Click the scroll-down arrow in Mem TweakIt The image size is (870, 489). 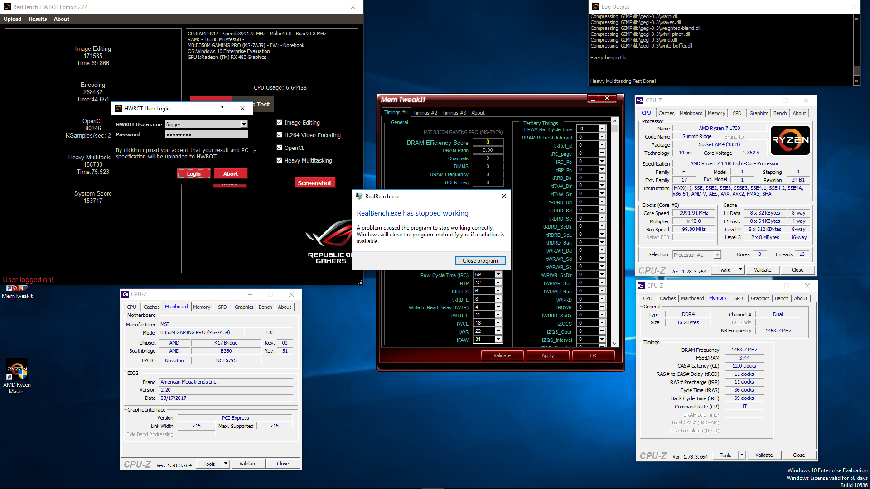pyautogui.click(x=614, y=344)
